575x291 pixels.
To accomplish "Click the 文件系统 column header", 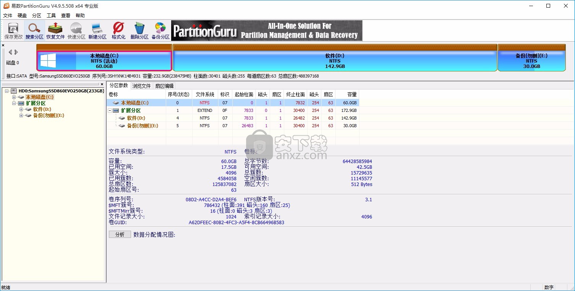I will pos(205,94).
